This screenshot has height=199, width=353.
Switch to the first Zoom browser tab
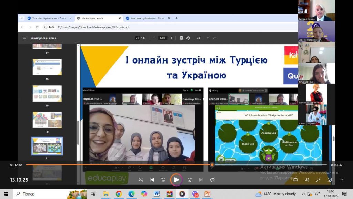pyautogui.click(x=48, y=18)
